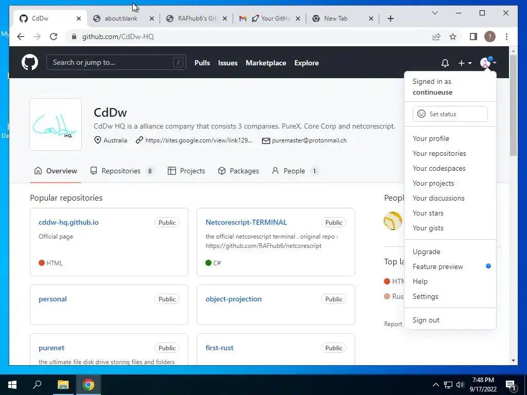Close the CdDw tab

(79, 19)
